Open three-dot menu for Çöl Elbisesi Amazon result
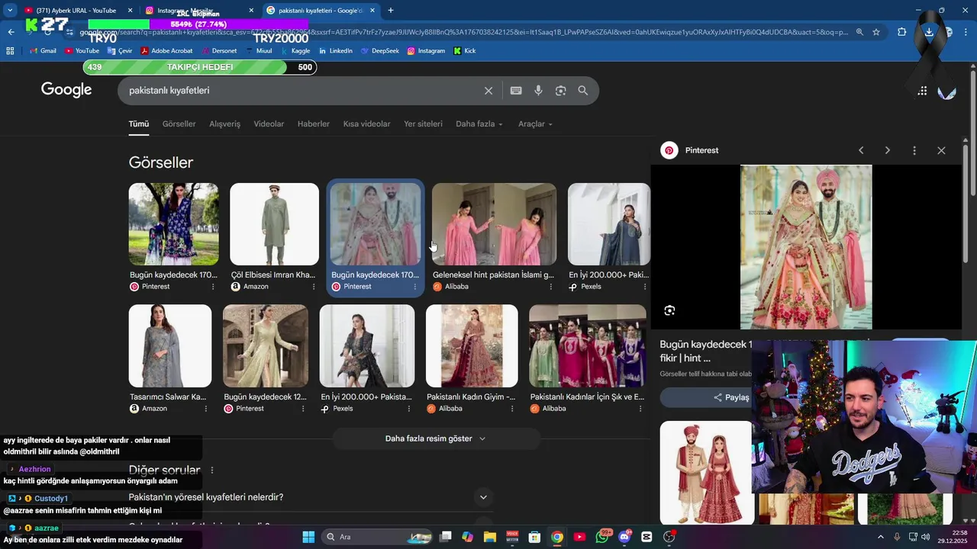This screenshot has height=549, width=977. click(314, 287)
